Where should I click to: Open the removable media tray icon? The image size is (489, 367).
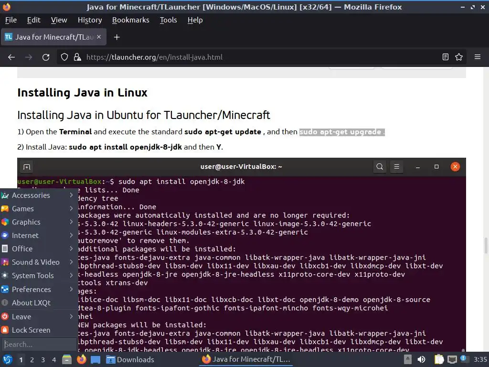pos(408,359)
